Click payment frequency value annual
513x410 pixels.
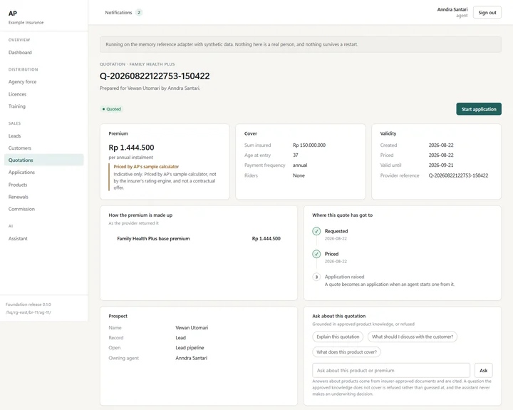click(300, 165)
